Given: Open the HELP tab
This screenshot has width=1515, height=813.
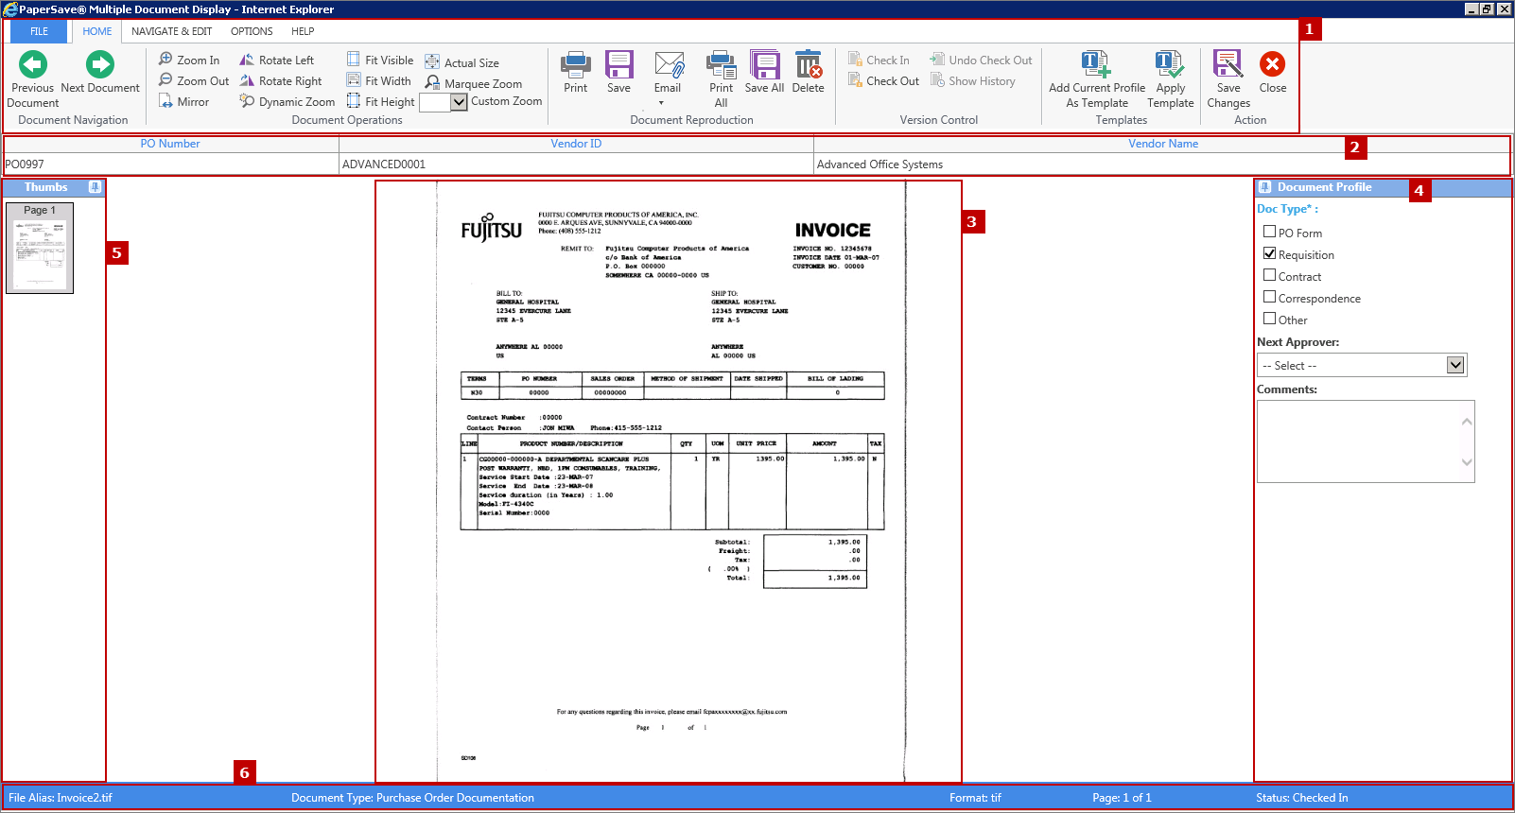Looking at the screenshot, I should [303, 31].
